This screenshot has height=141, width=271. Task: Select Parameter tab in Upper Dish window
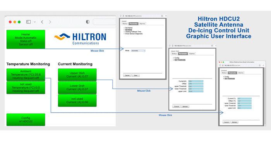click(183, 54)
